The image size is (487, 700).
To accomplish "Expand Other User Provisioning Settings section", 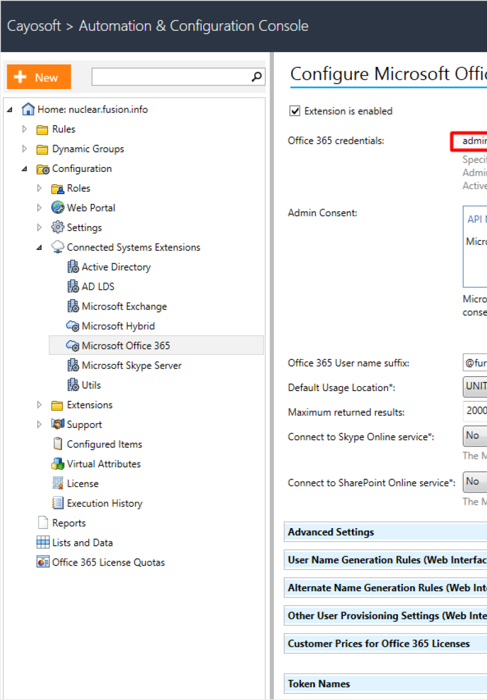I will 385,616.
